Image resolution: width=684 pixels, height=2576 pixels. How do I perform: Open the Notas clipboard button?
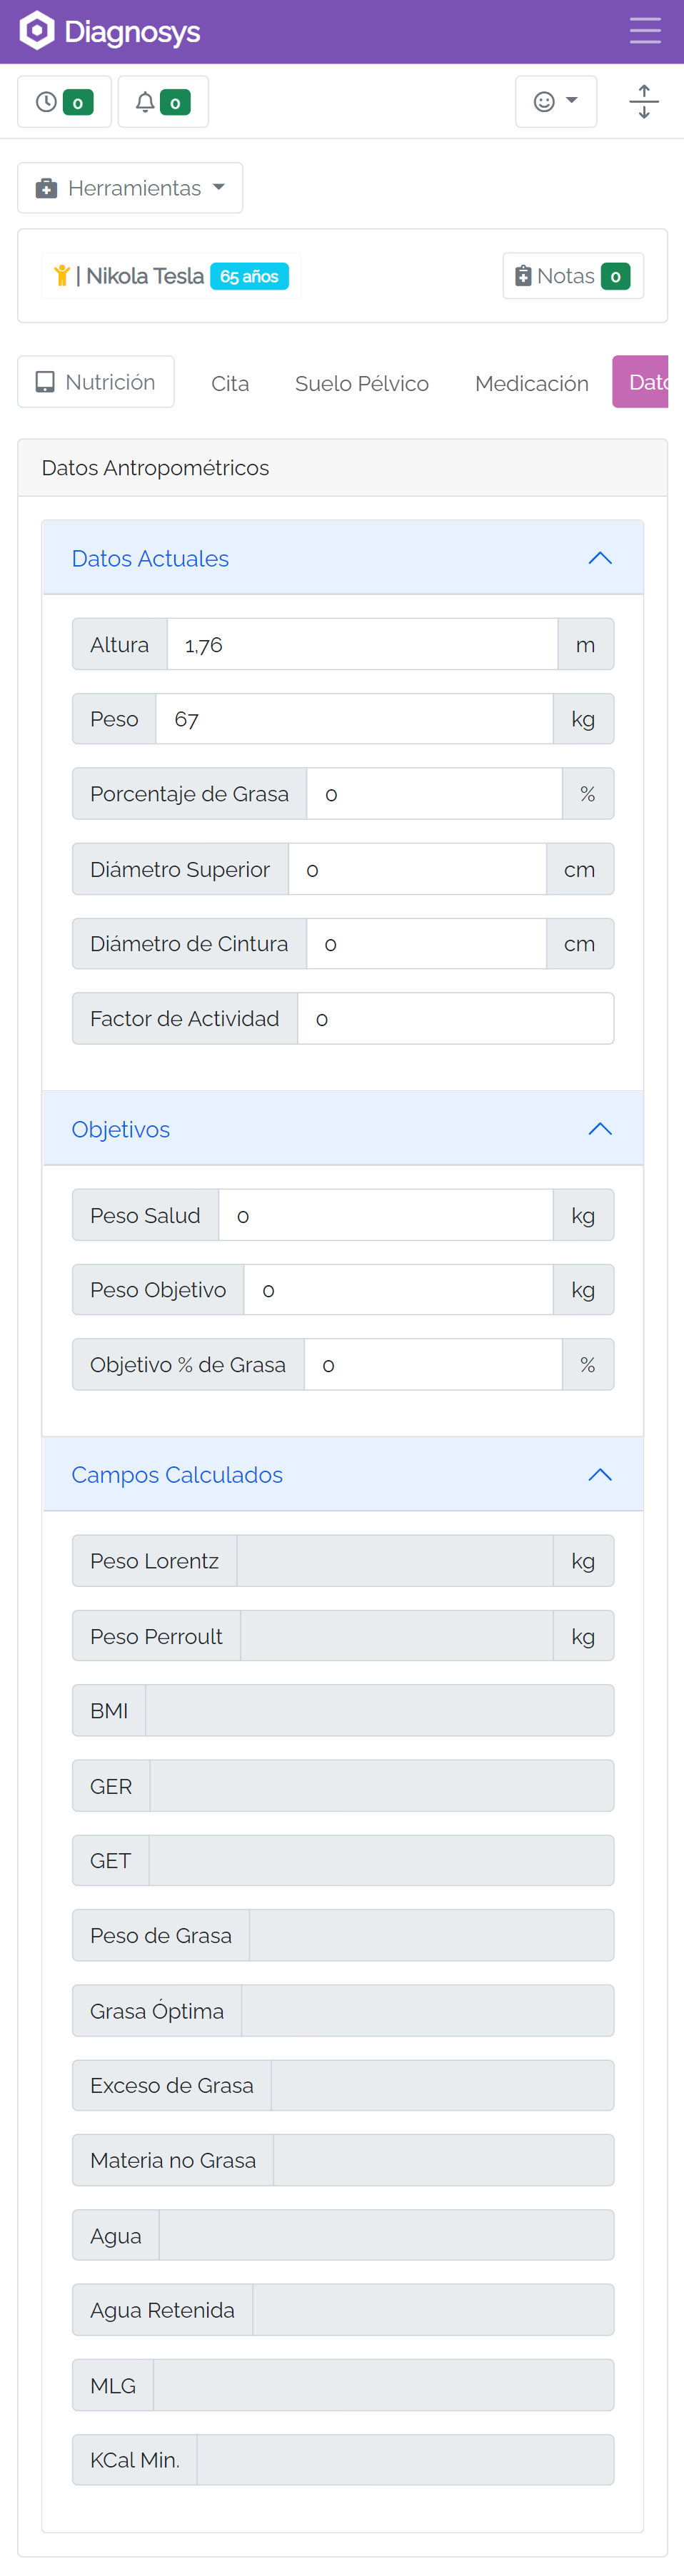[x=573, y=276]
